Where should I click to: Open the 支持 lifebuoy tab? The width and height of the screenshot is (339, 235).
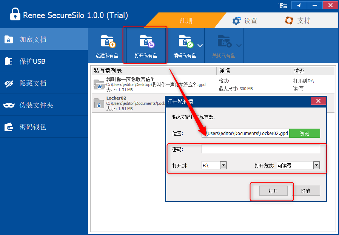pos(297,20)
